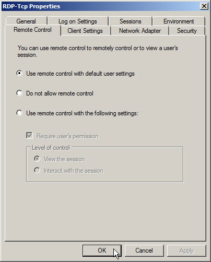
Task: Select the Sessions tab
Action: click(131, 21)
